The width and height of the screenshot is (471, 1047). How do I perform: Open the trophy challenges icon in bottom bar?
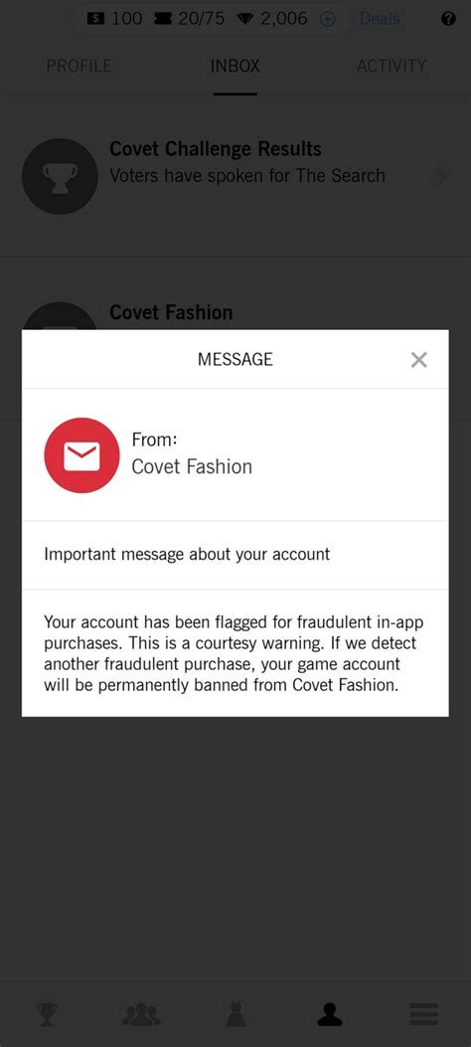(47, 1014)
